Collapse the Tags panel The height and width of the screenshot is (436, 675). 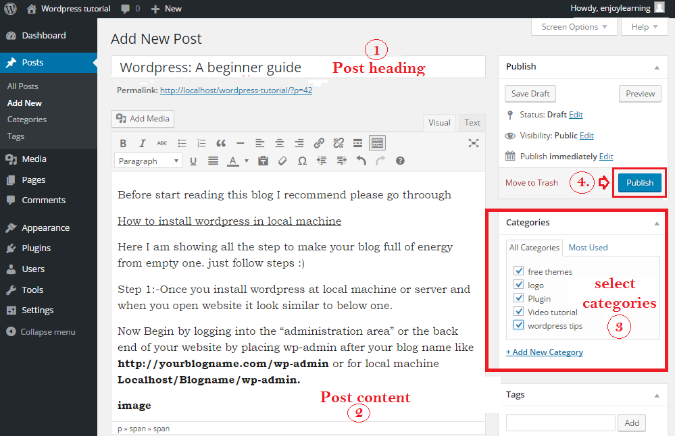click(657, 396)
